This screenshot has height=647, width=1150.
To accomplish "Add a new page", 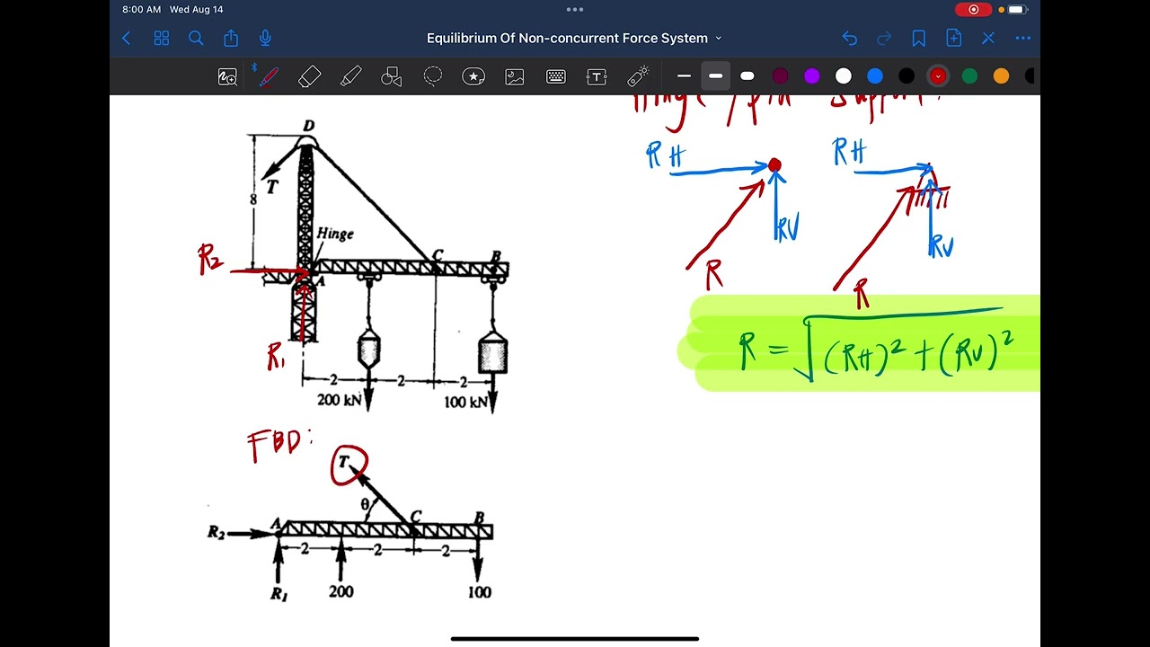I will pyautogui.click(x=953, y=38).
